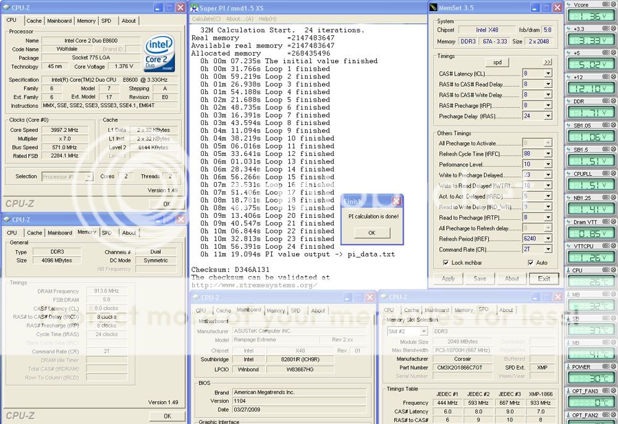The height and width of the screenshot is (424, 618).
Task: Switch to About tab in the CPU-Z processor window
Action: tap(129, 21)
